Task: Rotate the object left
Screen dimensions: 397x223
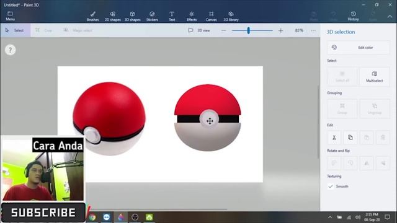Action: click(x=334, y=163)
